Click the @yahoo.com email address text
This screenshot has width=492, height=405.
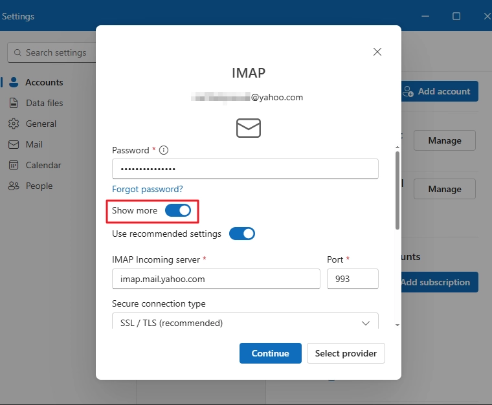(247, 97)
